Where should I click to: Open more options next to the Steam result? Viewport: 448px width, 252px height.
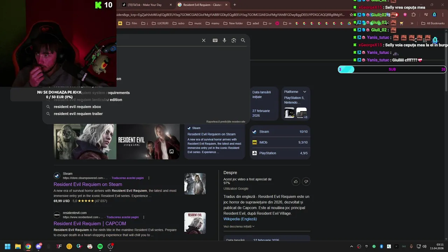[149, 178]
